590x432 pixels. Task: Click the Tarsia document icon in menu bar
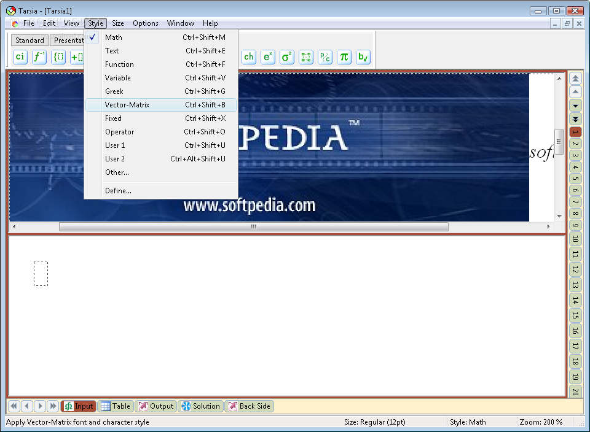[x=15, y=23]
